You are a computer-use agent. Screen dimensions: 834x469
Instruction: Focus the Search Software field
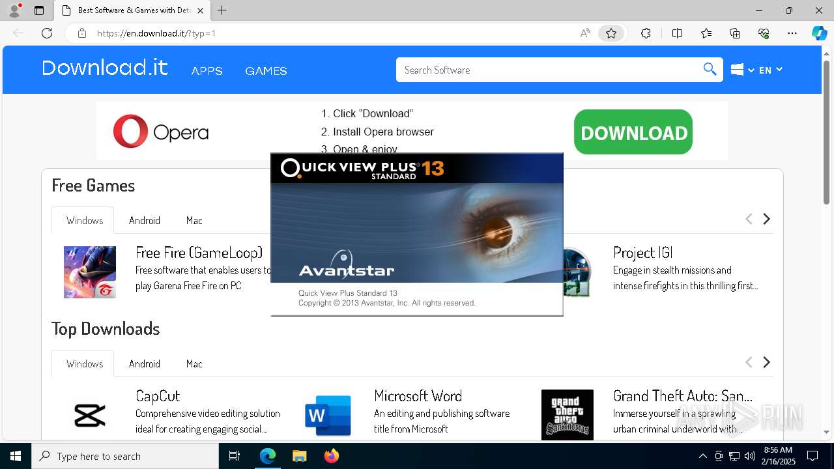551,70
